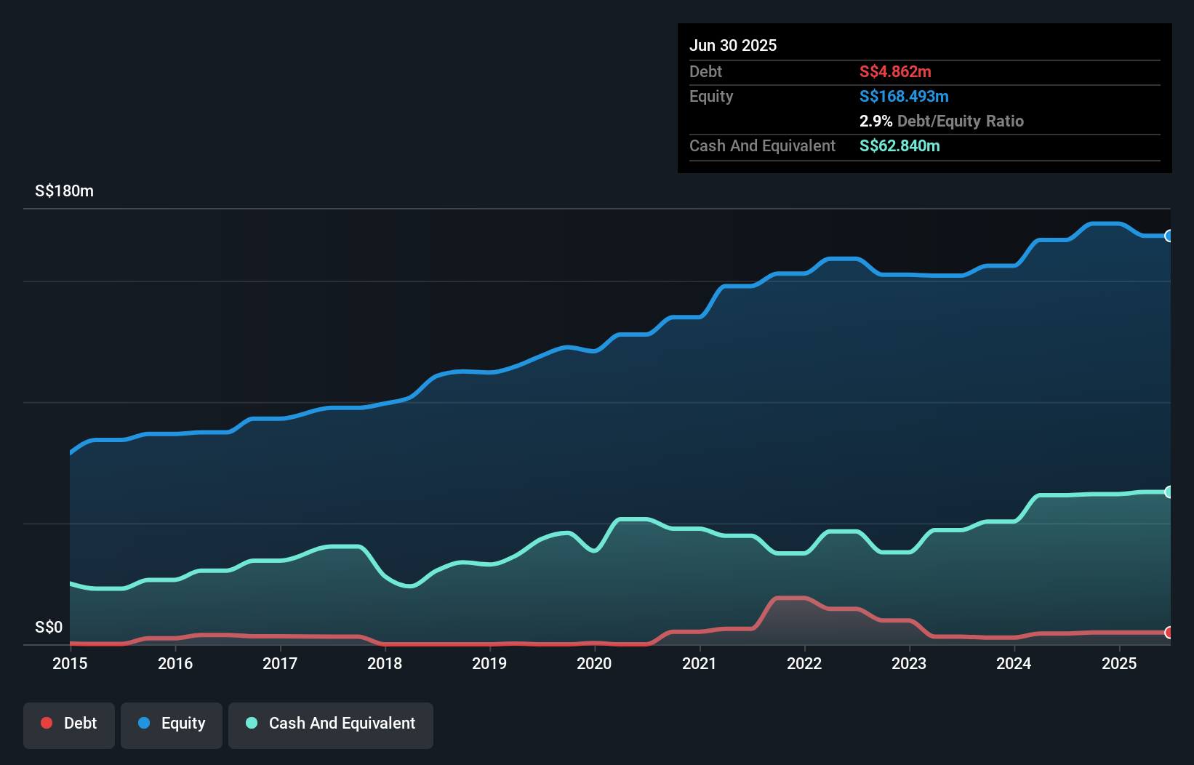This screenshot has width=1194, height=765.
Task: Click the blue dot in Equity legend
Action: (x=144, y=723)
